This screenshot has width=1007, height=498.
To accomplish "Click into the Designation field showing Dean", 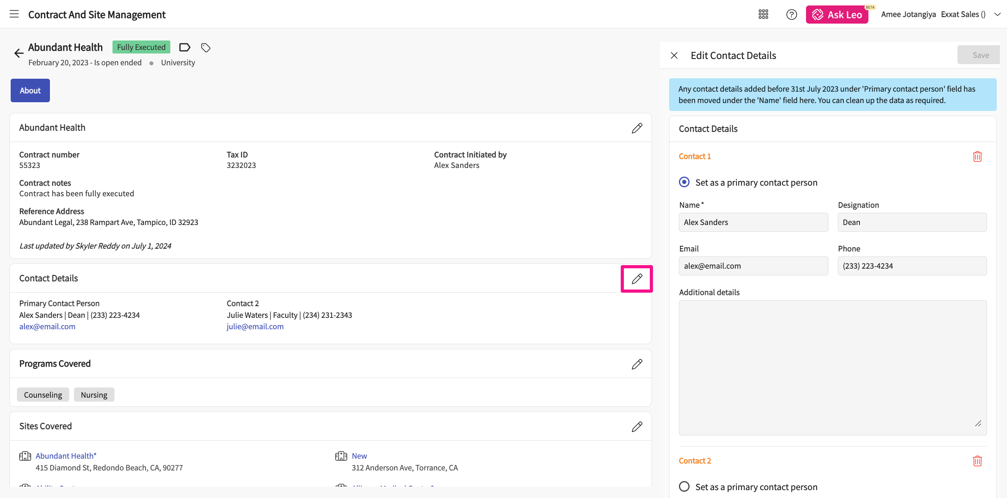I will pos(912,222).
